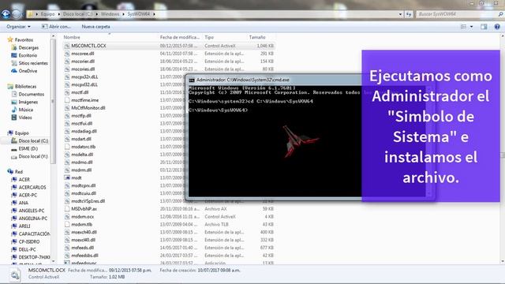Click the SysWOW64 breadcrumb segment
This screenshot has height=284, width=505.
[139, 14]
